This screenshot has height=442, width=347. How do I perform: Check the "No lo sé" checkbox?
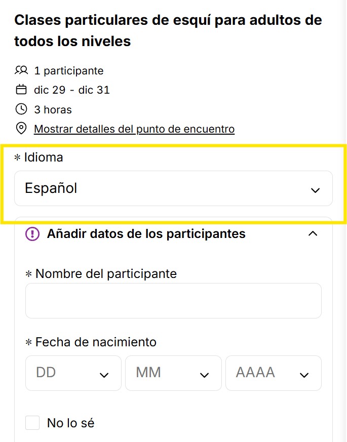pyautogui.click(x=32, y=422)
